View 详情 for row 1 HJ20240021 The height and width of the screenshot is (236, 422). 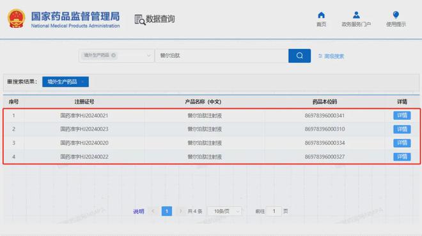pyautogui.click(x=402, y=115)
